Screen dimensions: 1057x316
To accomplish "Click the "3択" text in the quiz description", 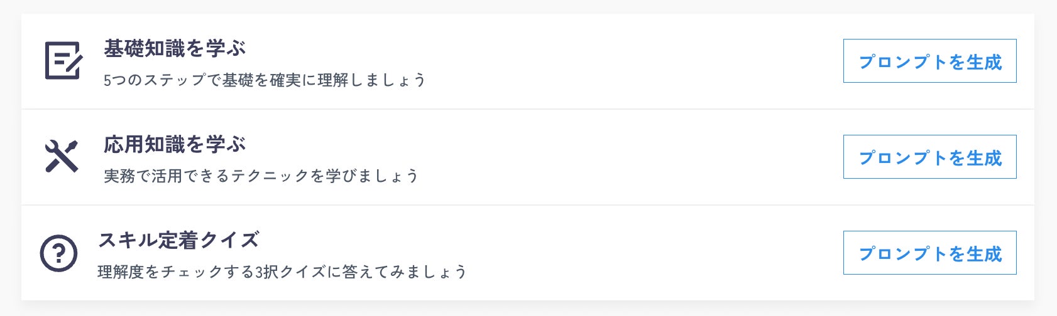I will [x=267, y=272].
